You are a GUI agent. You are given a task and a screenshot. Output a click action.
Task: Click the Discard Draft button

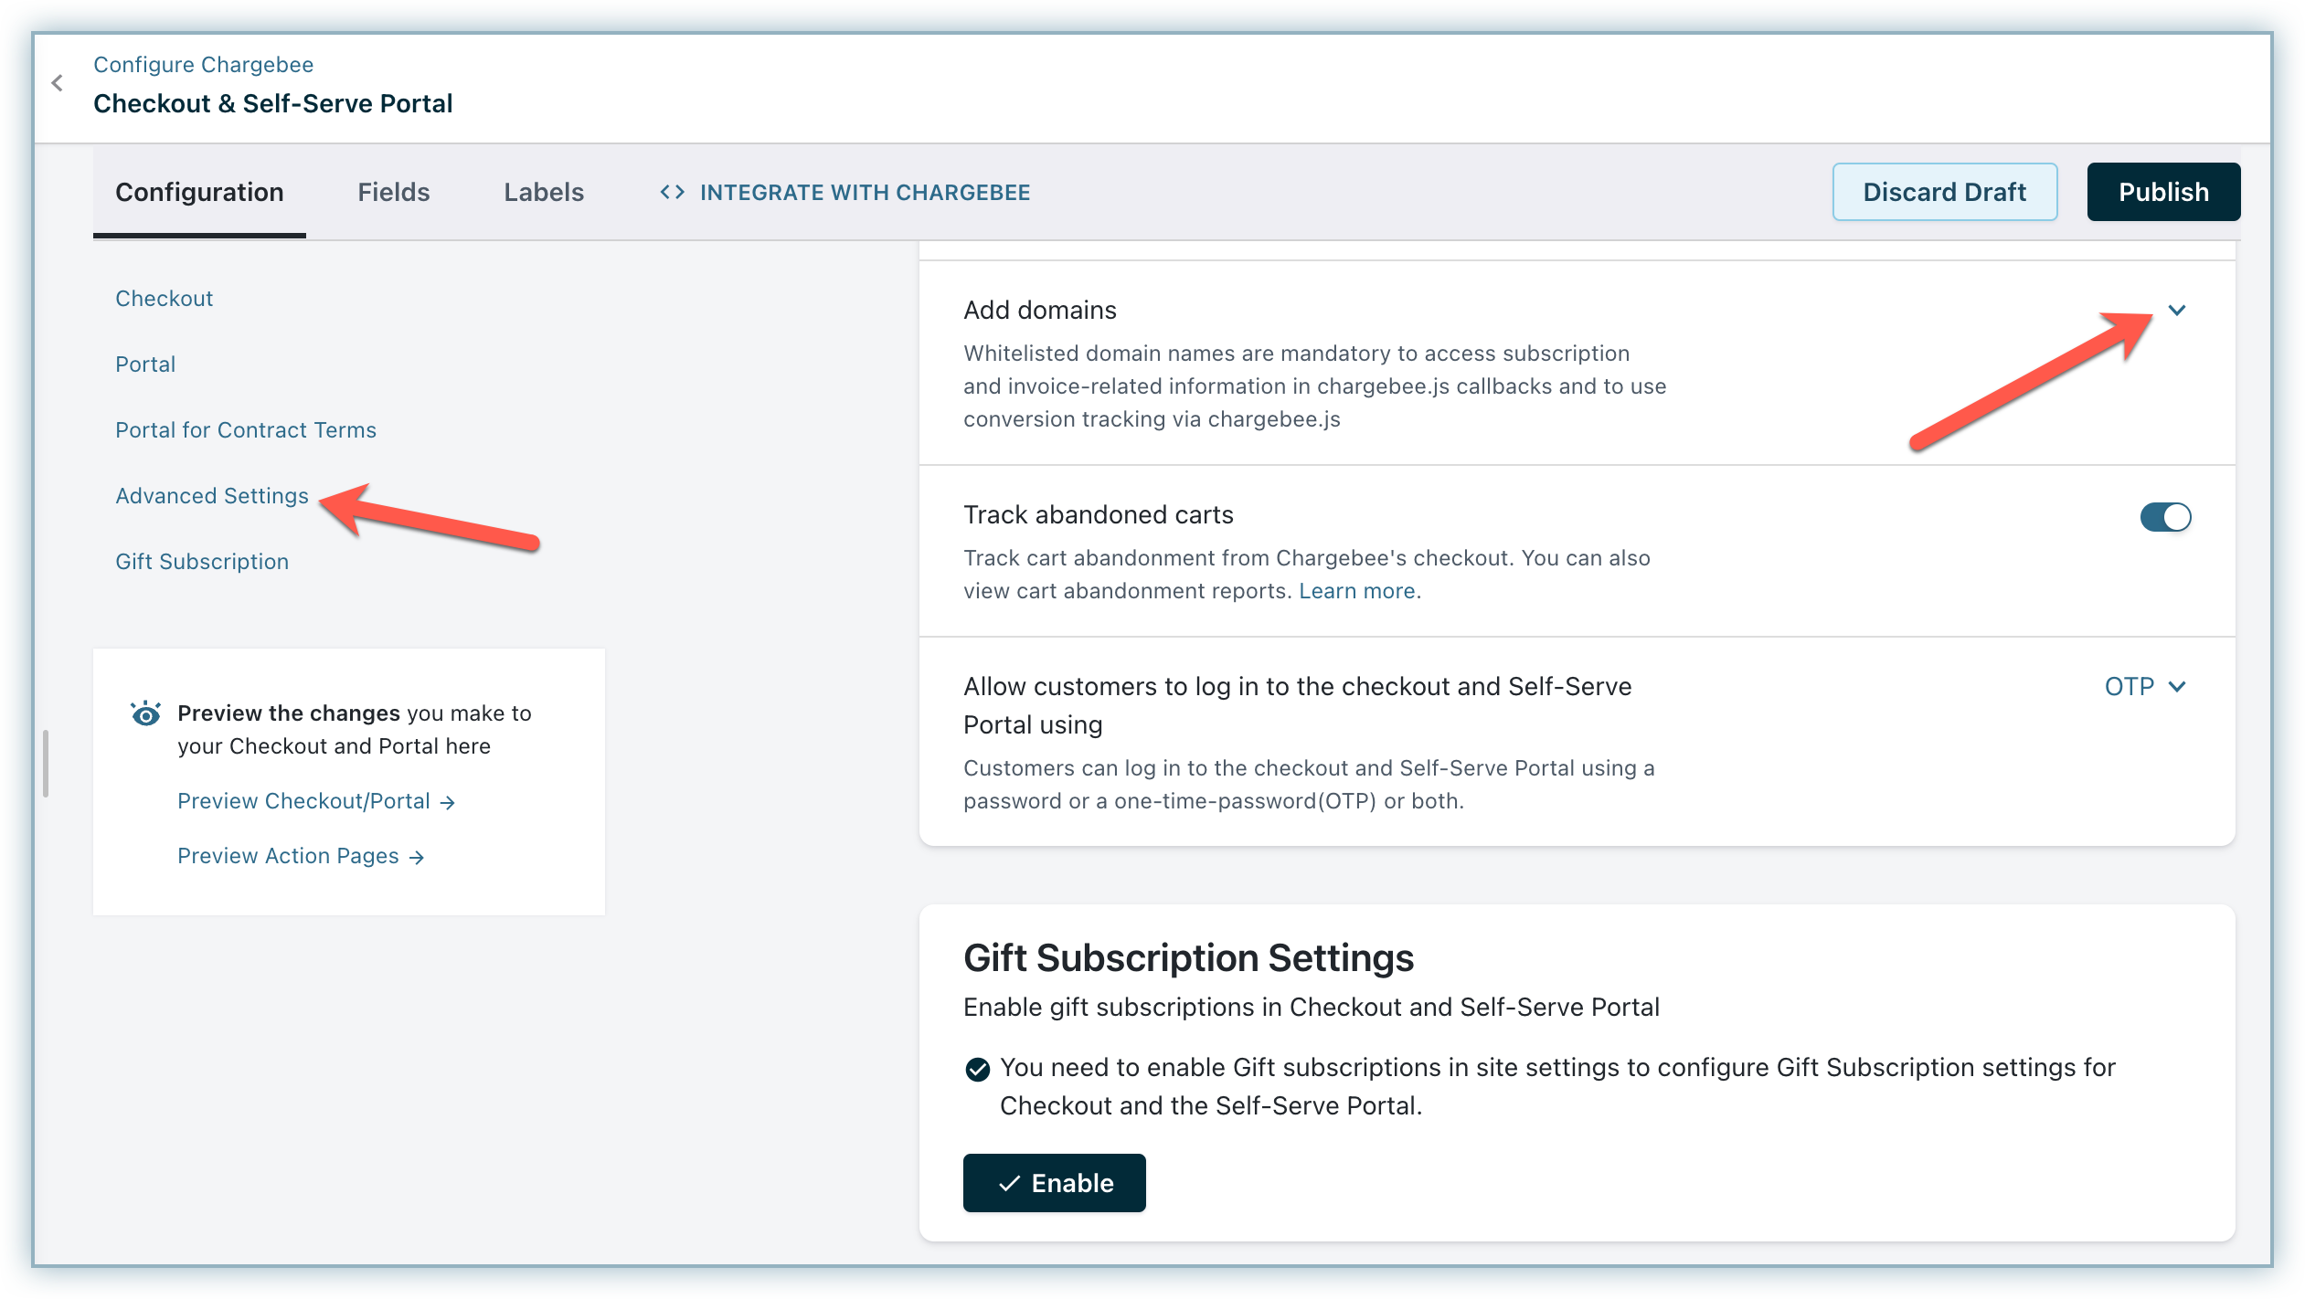point(1944,192)
